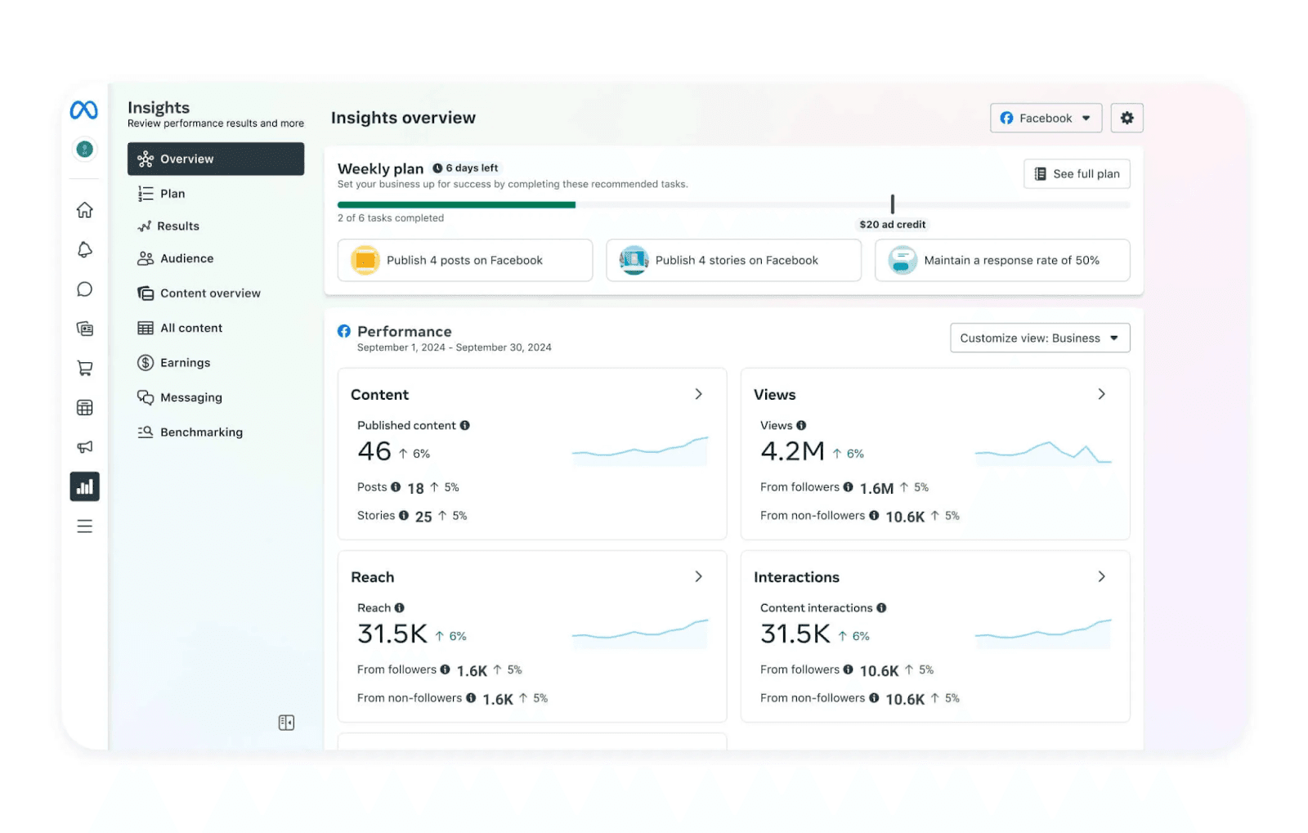Click the See full plan button

click(1077, 173)
